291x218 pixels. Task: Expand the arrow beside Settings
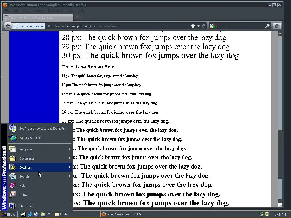coord(70,167)
